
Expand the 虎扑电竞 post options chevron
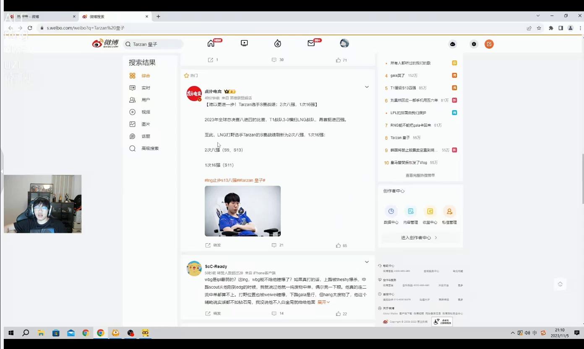[367, 87]
